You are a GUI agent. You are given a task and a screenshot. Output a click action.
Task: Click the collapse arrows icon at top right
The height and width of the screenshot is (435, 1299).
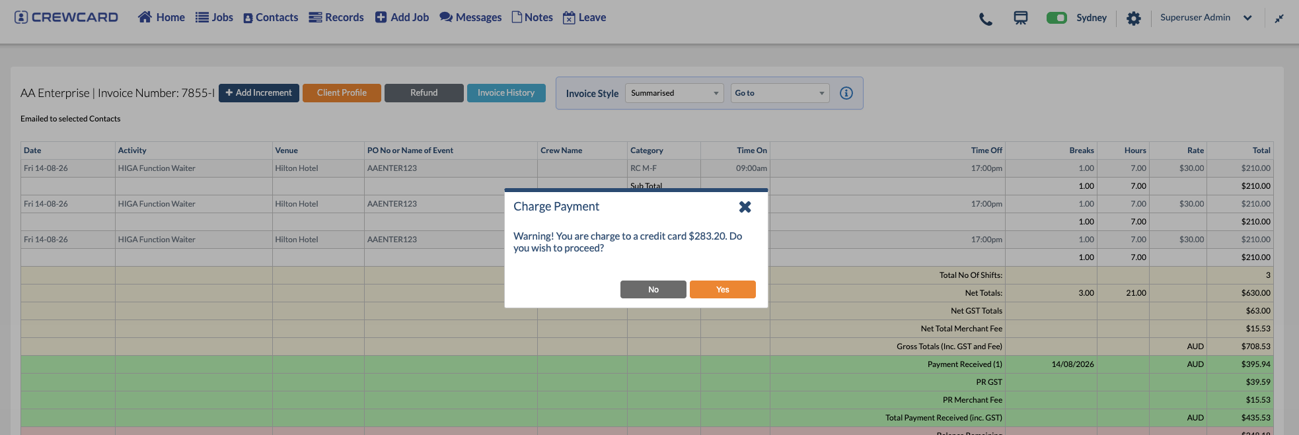click(1279, 18)
